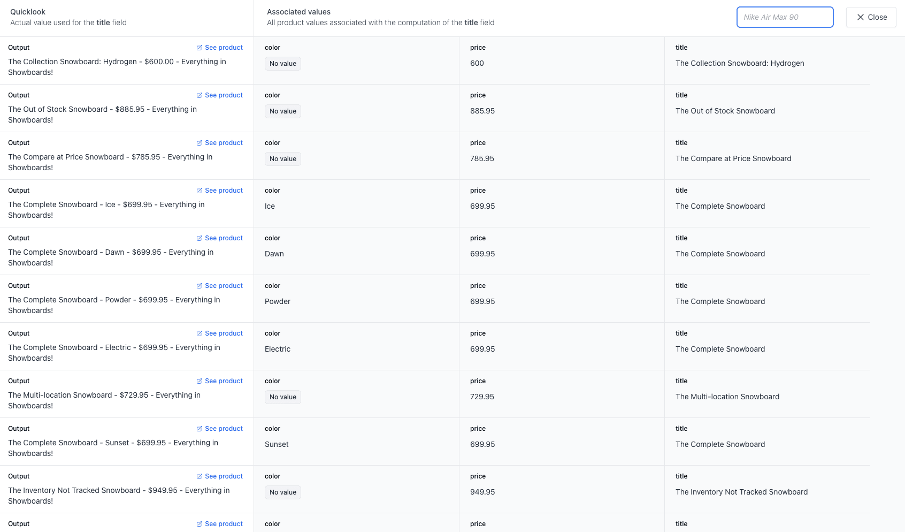Open See product for Complete Snowboard Electric

[224, 333]
